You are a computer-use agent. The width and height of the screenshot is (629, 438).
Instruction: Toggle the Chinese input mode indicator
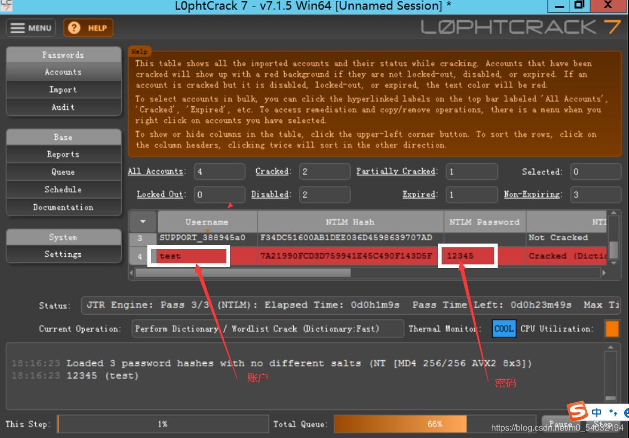tap(597, 413)
